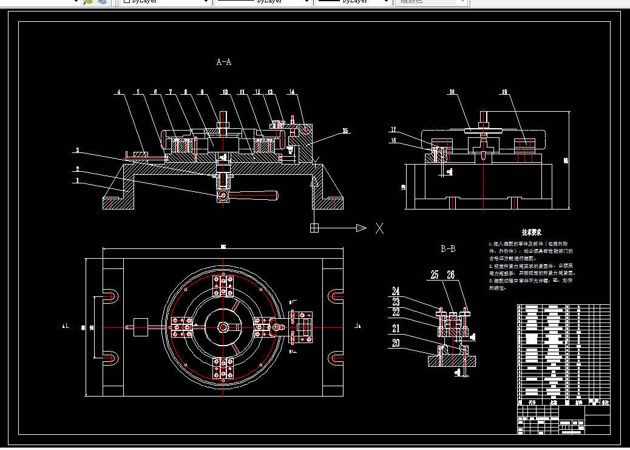Image resolution: width=630 pixels, height=450 pixels.
Task: Click the blue Layer Previous toolbar icon
Action: 103,2
